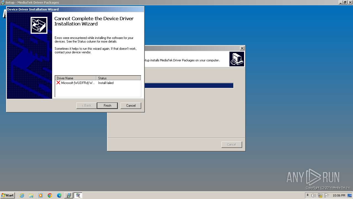
Task: Open the volume control in the tray
Action: click(314, 195)
